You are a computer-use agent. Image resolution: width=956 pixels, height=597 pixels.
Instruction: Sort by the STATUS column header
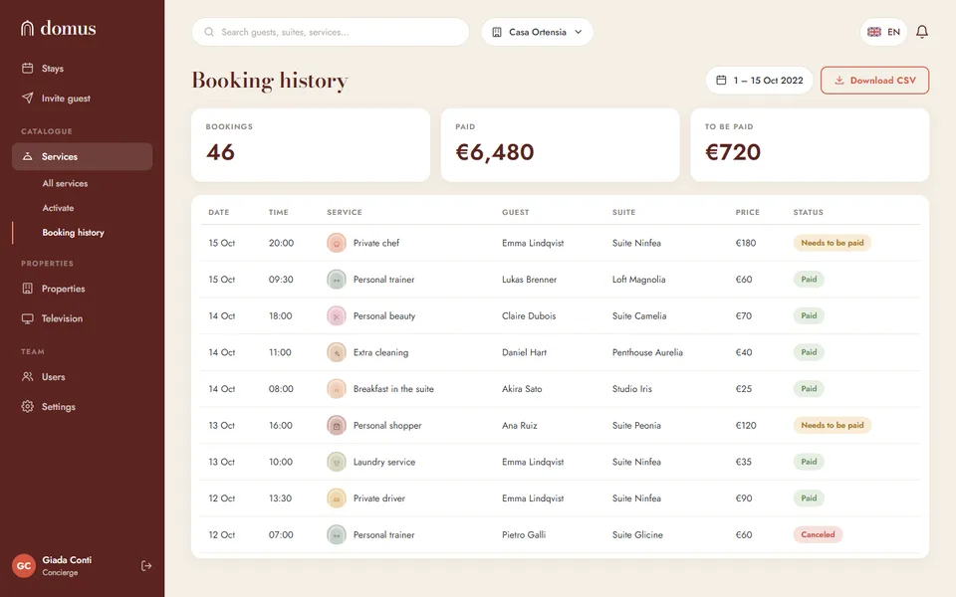pos(809,212)
